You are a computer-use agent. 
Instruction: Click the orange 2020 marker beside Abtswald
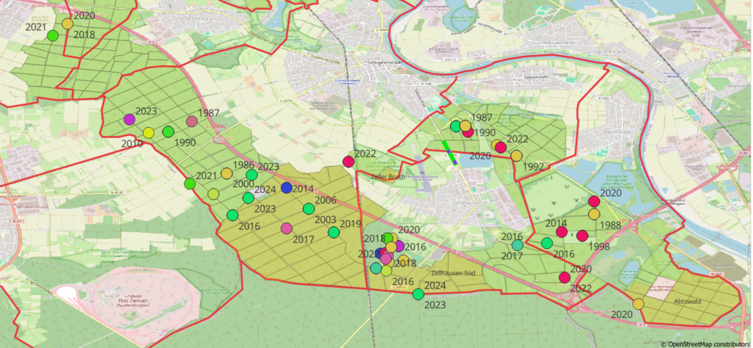(x=638, y=304)
